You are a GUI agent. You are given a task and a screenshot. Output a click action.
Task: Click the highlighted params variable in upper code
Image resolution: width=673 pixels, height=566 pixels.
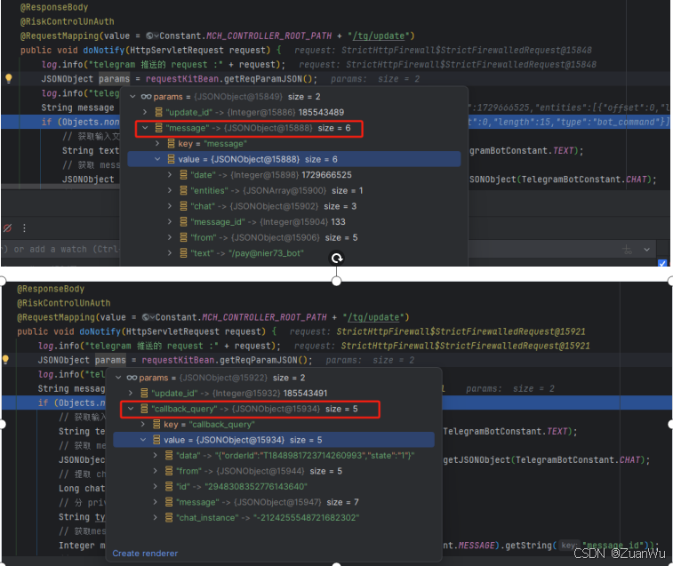coord(114,78)
